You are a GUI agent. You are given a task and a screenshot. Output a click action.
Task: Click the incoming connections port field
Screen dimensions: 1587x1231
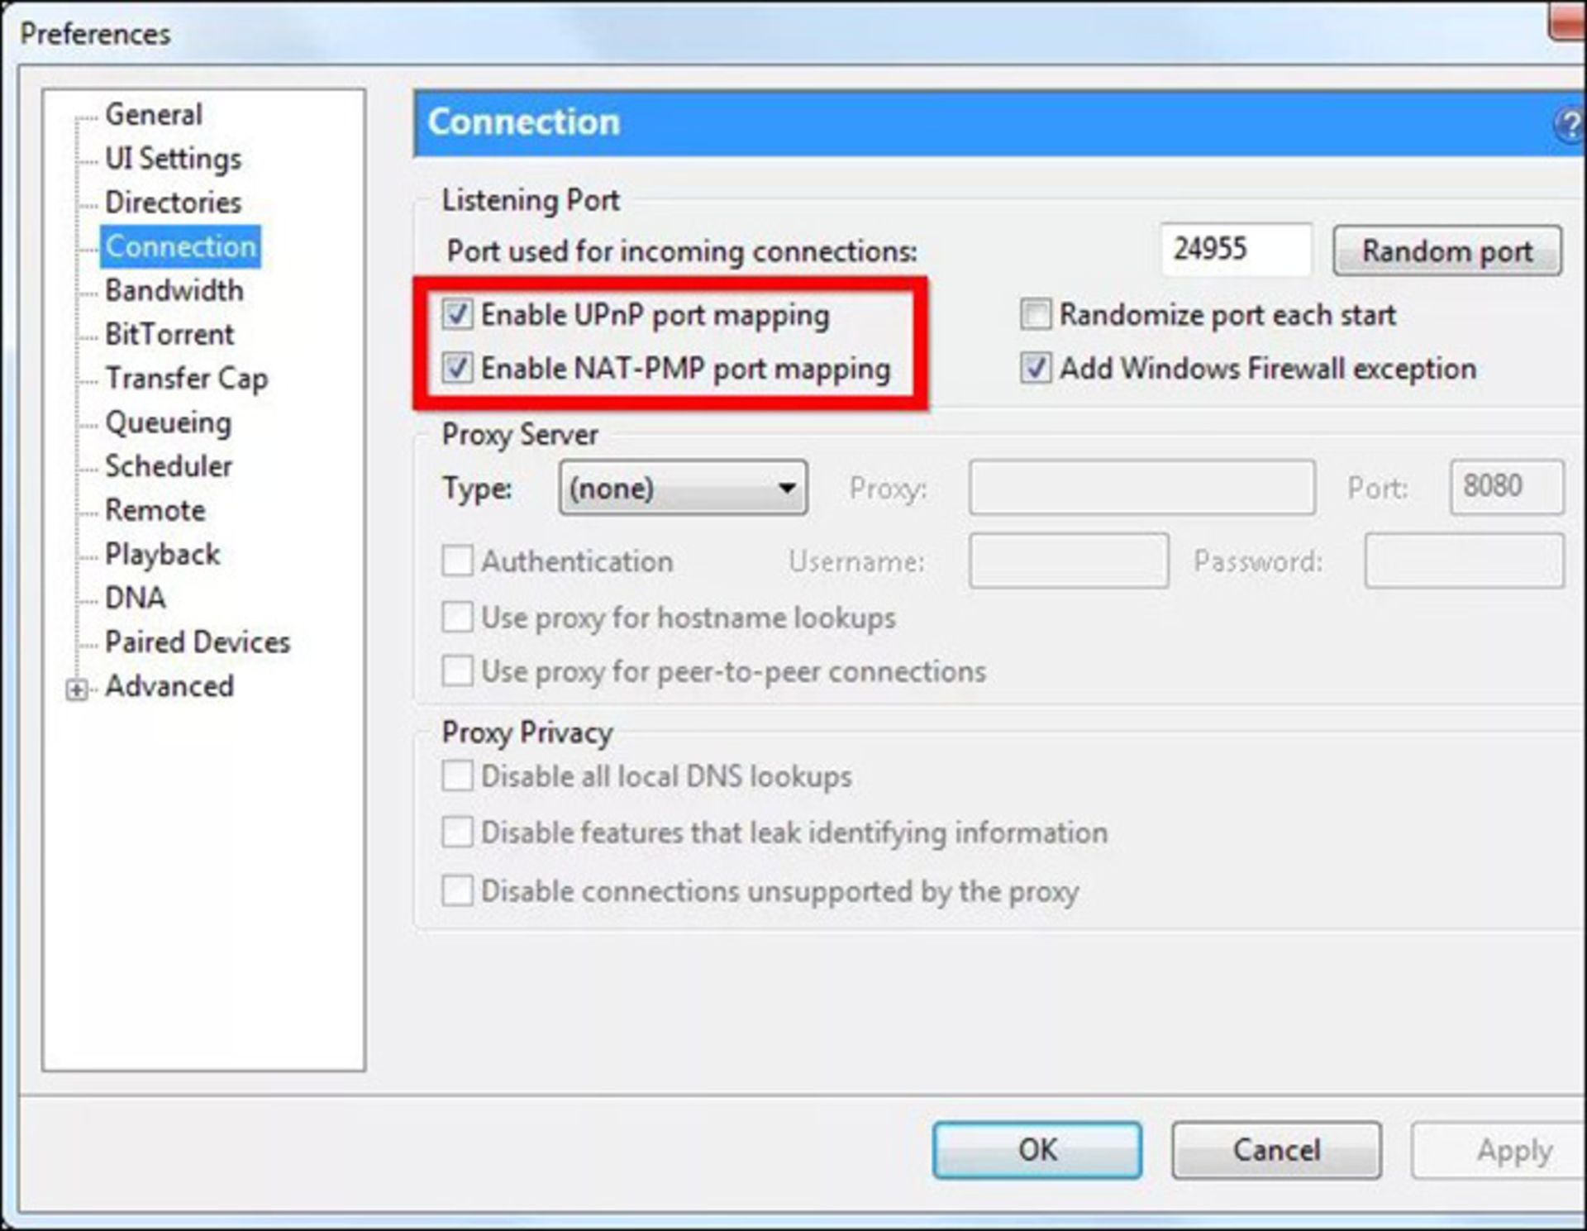1236,249
